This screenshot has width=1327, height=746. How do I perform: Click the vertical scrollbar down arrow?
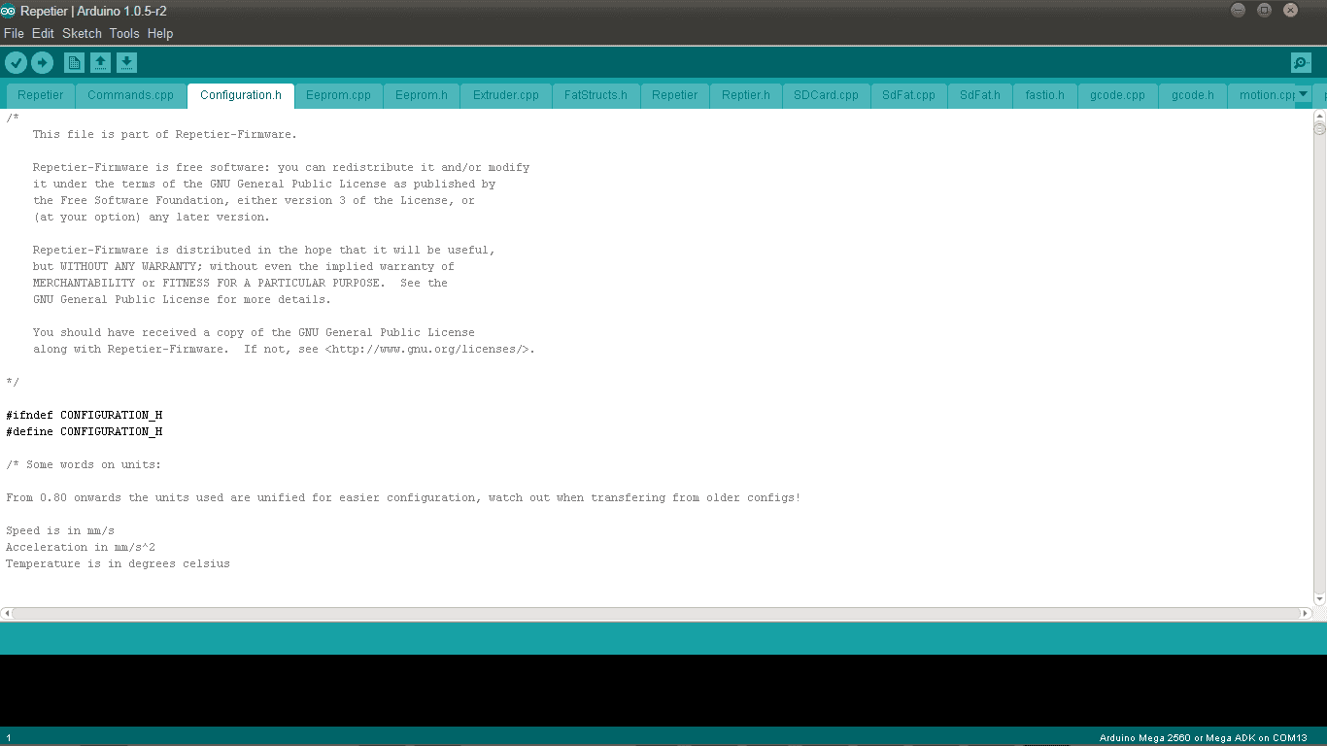pyautogui.click(x=1320, y=599)
